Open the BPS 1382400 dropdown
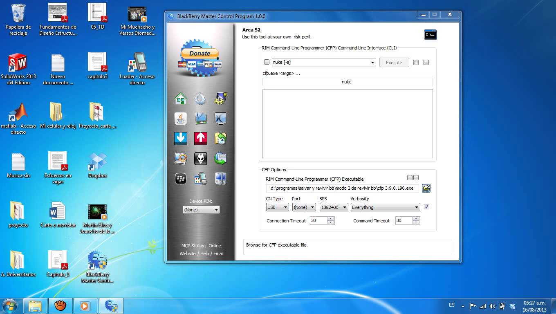The height and width of the screenshot is (314, 556). (x=334, y=207)
